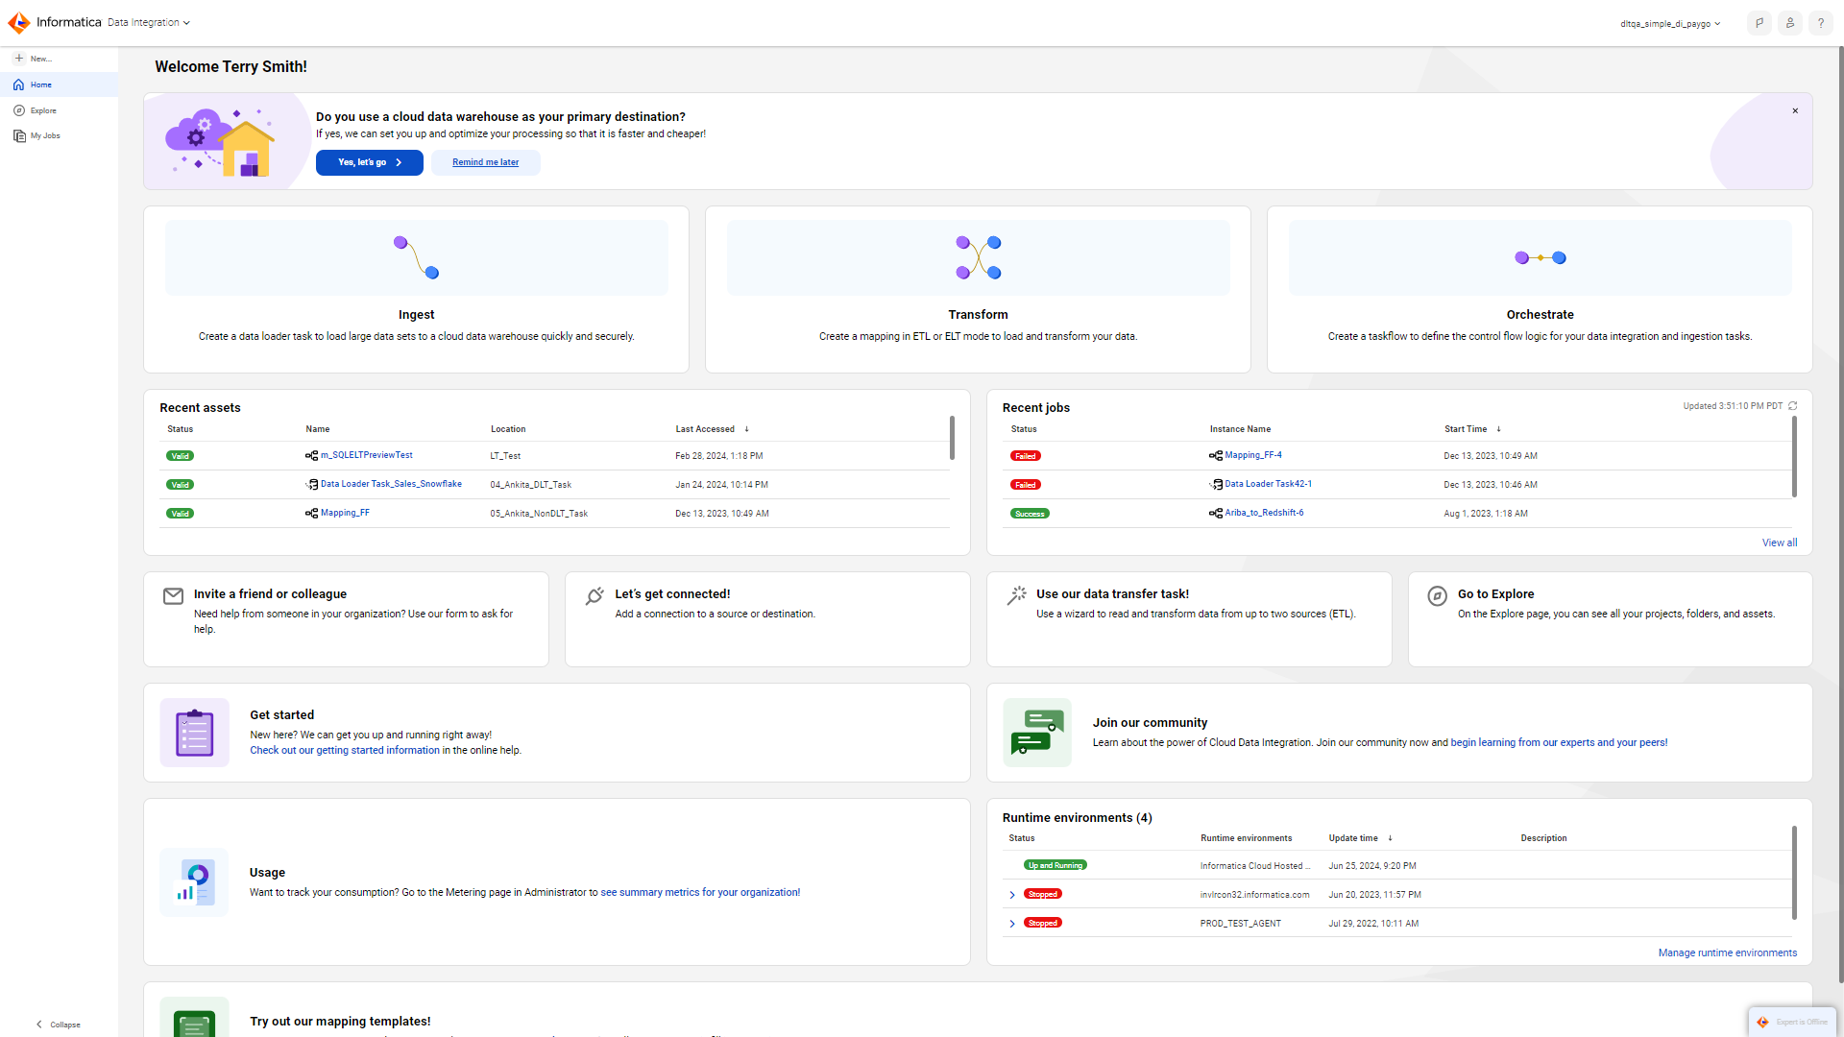Sort Recent jobs by Start Time
Viewport: 1844px width, 1037px height.
click(1472, 429)
